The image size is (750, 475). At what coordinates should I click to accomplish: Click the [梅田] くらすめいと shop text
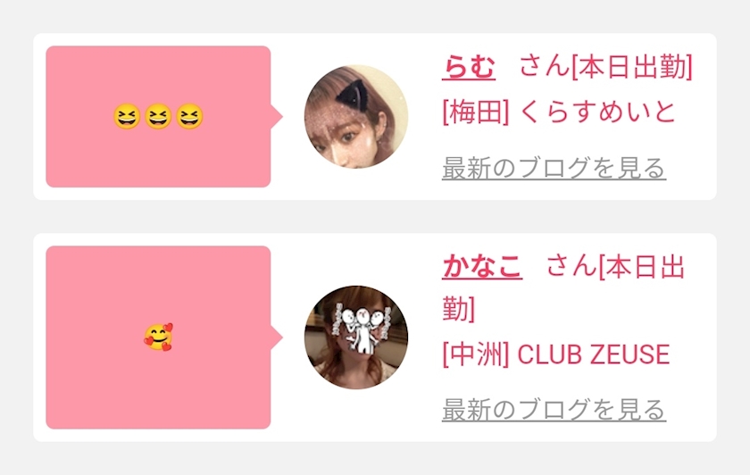[x=559, y=112]
